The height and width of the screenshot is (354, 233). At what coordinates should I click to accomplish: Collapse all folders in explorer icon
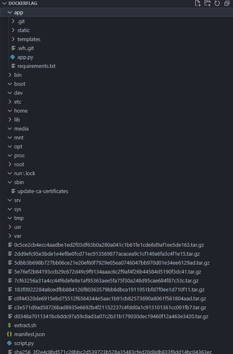pos(227,3)
